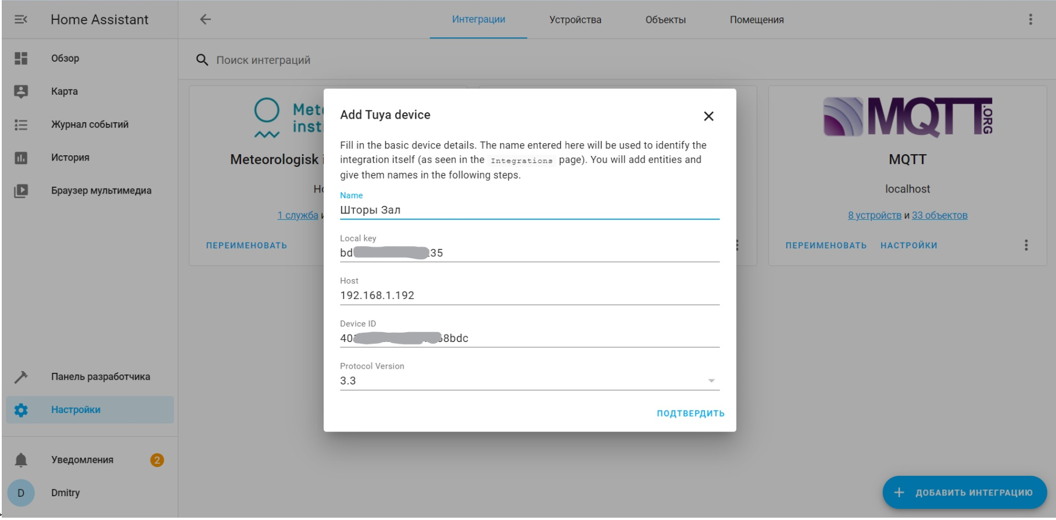Open the MQTT 8 устройств link
This screenshot has height=520, width=1056.
pos(874,216)
